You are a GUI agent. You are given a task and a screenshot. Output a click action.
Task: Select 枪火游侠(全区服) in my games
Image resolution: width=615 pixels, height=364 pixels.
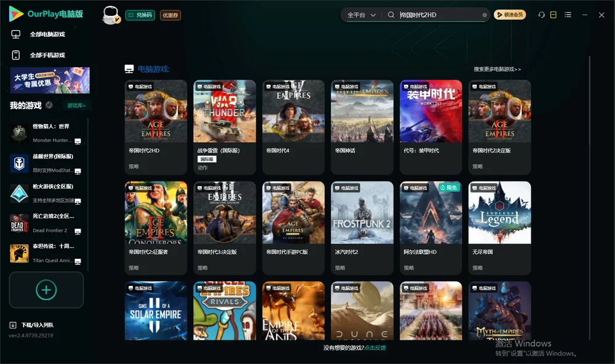[x=46, y=193]
